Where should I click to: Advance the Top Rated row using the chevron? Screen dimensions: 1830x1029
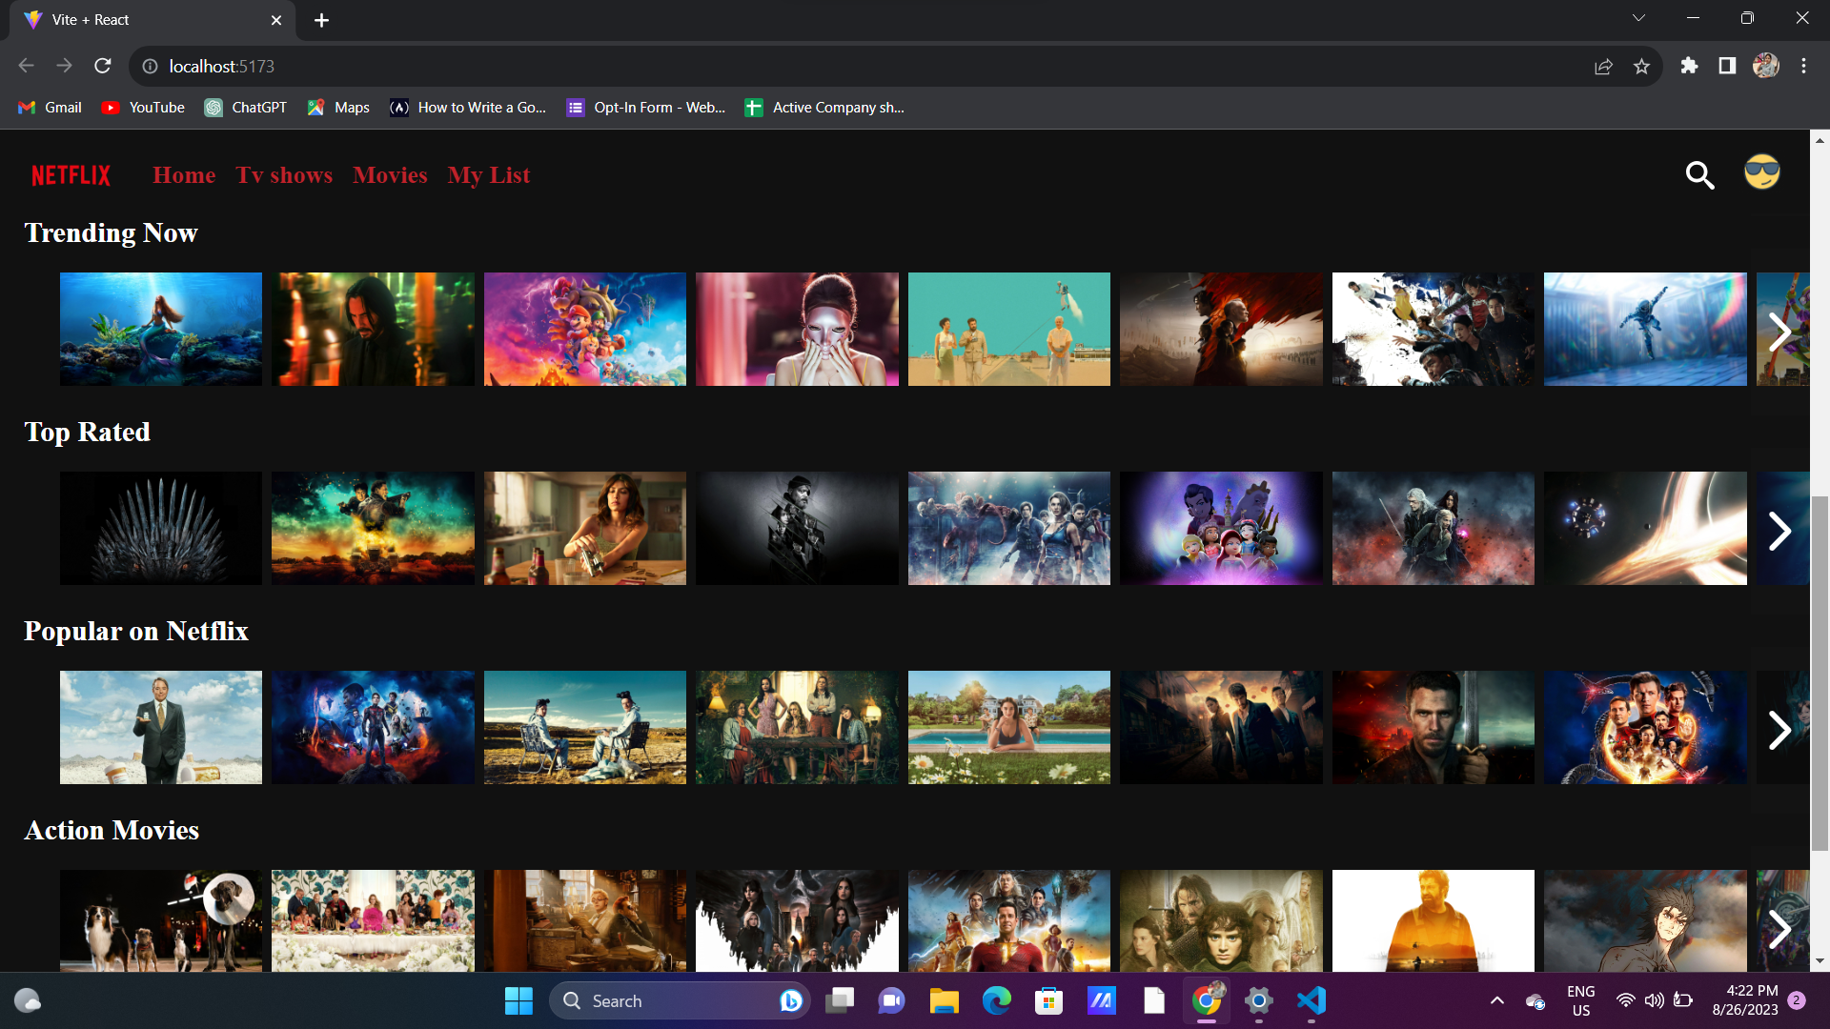(1779, 531)
